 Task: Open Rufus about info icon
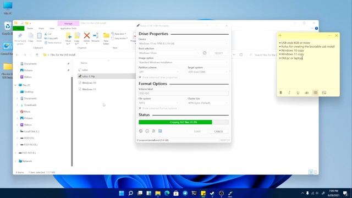coord(147,131)
